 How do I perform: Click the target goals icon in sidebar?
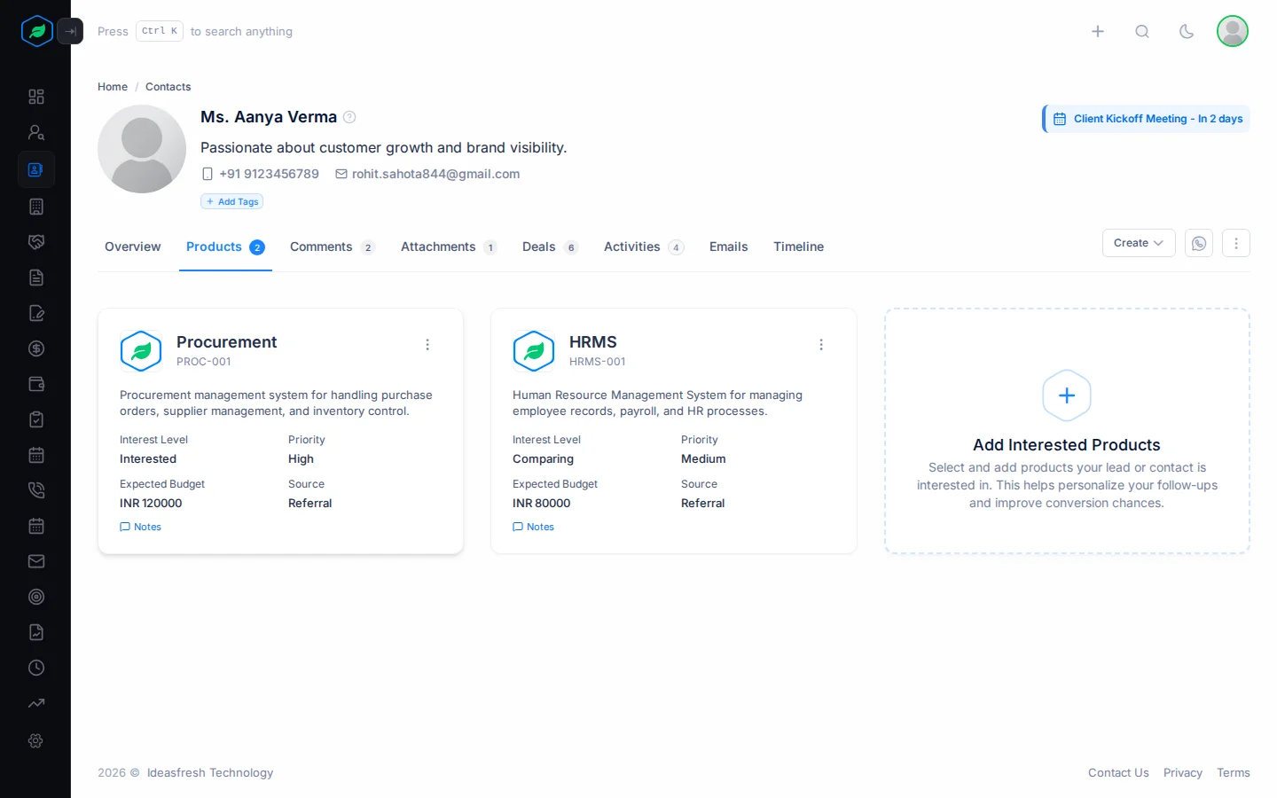click(x=36, y=597)
